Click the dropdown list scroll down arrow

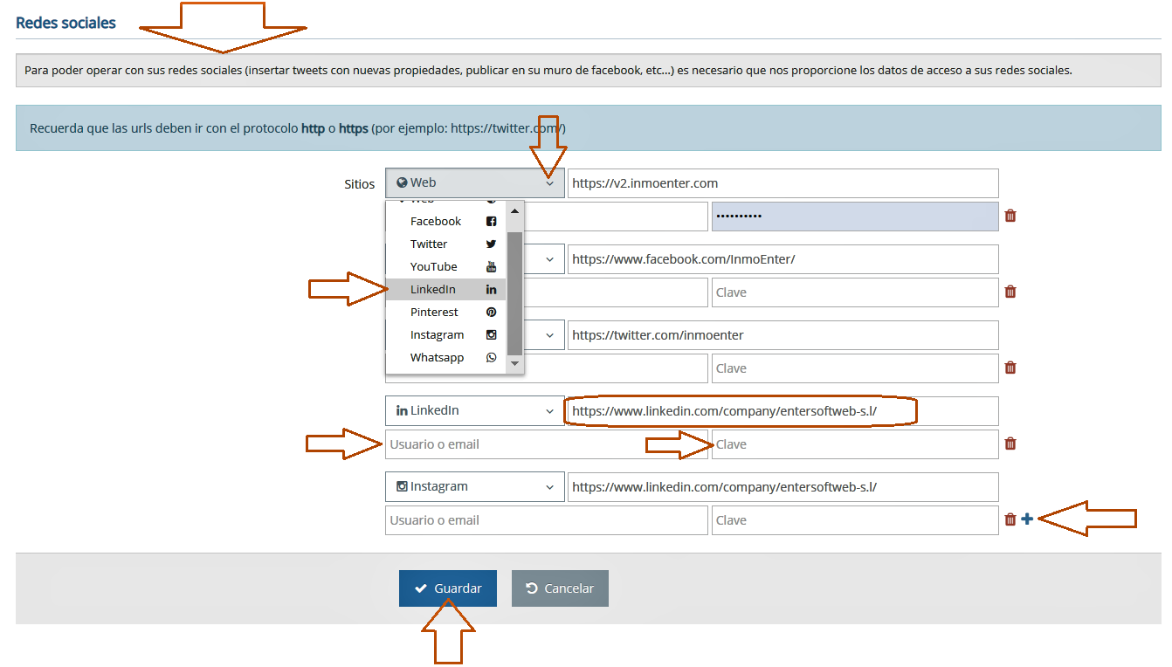pos(514,363)
